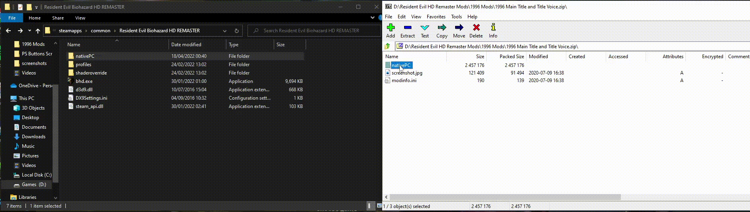This screenshot has width=750, height=212.
Task: Click the Extract icon in 7-Zip
Action: [x=407, y=27]
